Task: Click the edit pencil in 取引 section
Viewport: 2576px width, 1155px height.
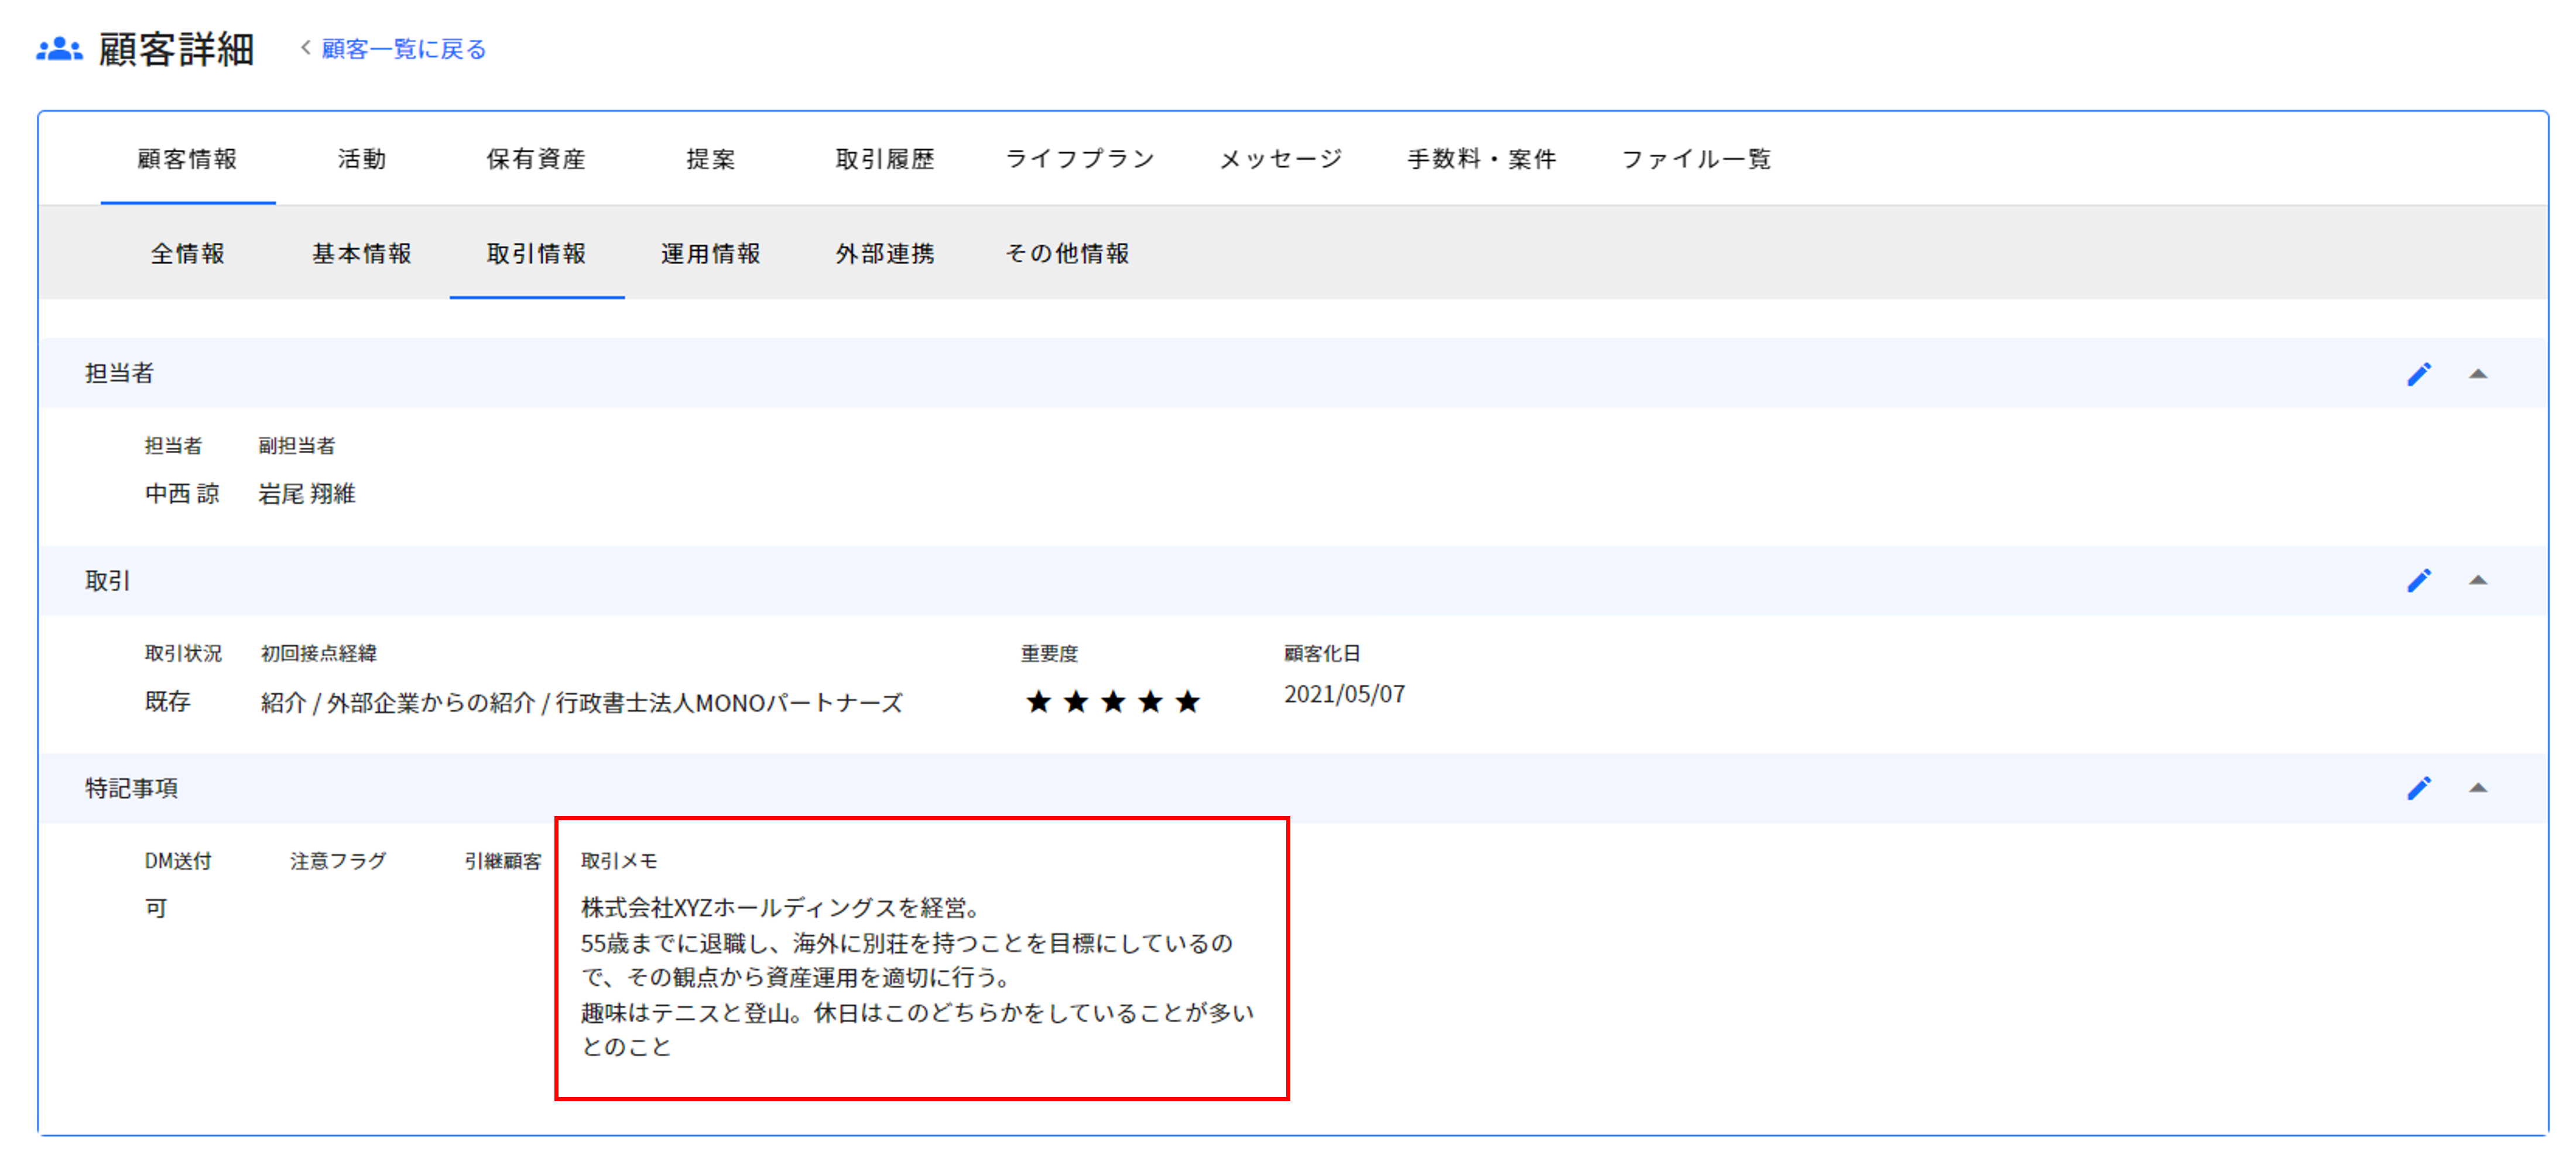Action: click(x=2418, y=581)
